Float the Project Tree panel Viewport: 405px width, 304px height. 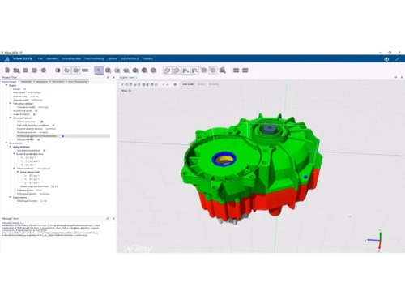108,77
